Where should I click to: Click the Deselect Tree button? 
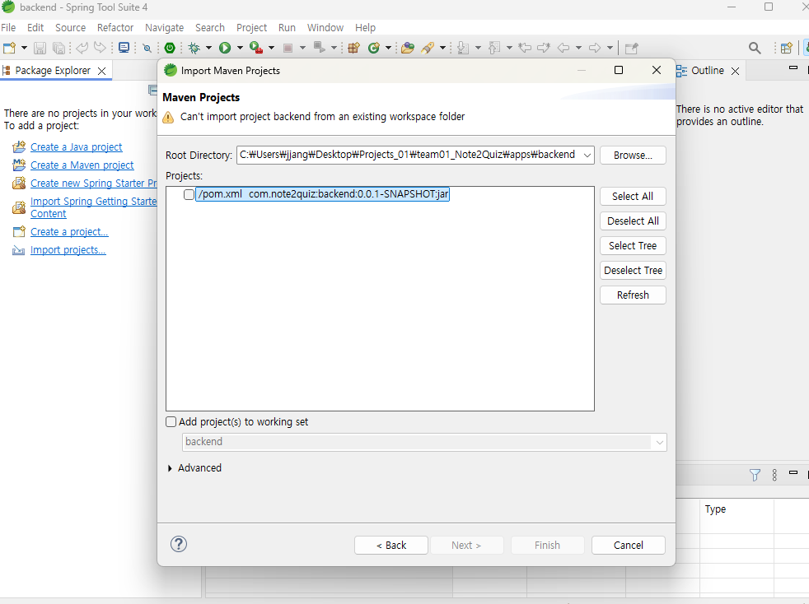(x=633, y=271)
